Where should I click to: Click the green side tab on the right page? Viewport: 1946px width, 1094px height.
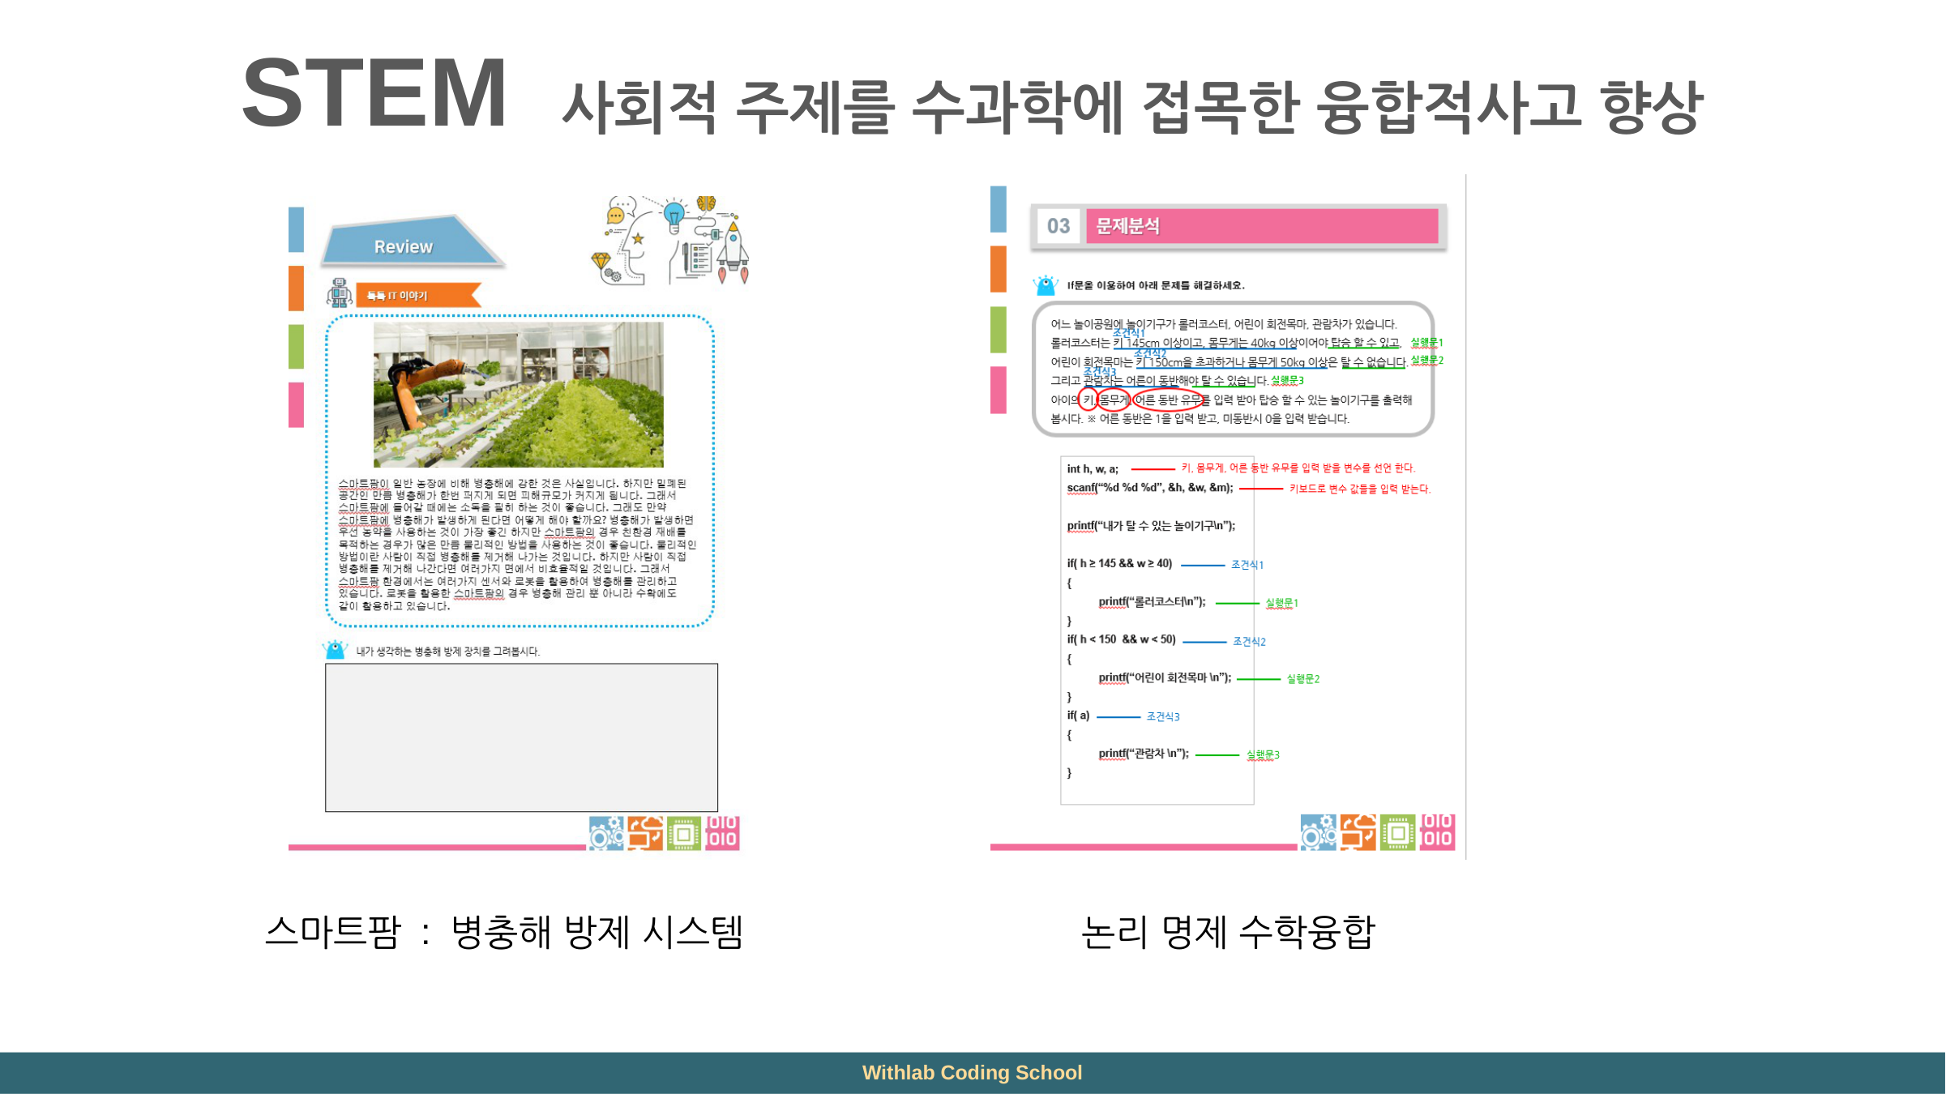(998, 330)
